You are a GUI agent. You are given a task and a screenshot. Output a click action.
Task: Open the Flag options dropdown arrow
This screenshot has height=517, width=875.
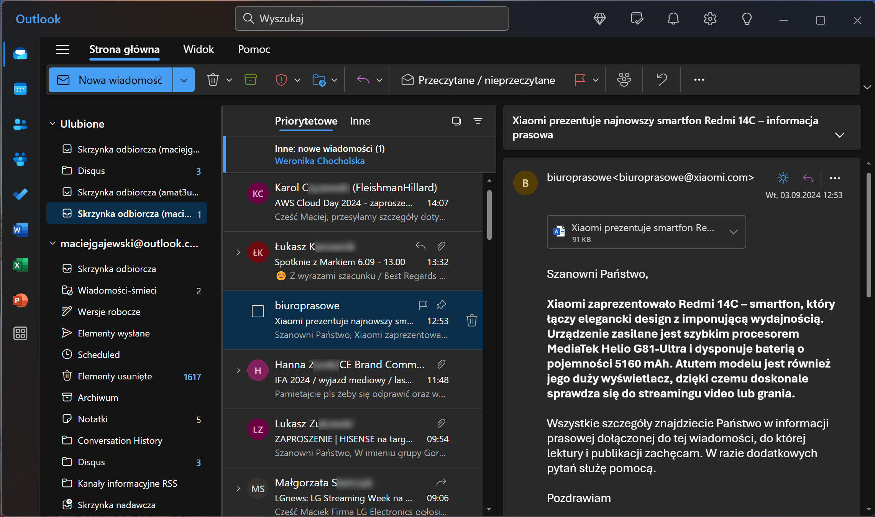tap(596, 80)
